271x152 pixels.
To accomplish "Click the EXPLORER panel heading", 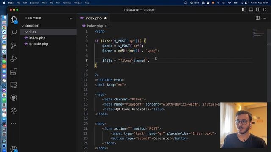I will 33,18.
